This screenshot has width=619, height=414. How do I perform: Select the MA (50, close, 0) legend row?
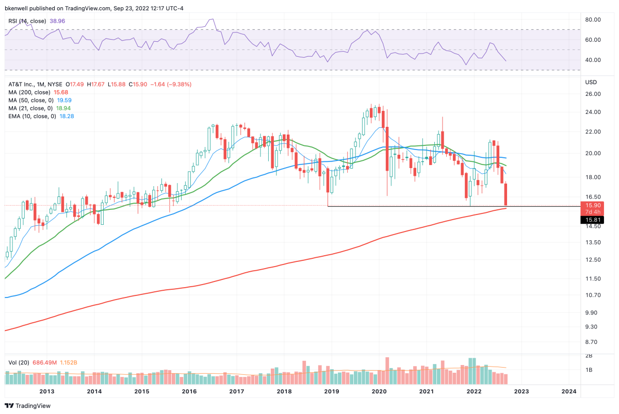40,101
